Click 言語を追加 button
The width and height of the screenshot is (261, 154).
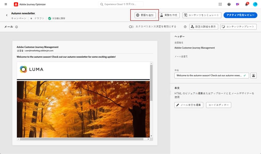pos(145,15)
